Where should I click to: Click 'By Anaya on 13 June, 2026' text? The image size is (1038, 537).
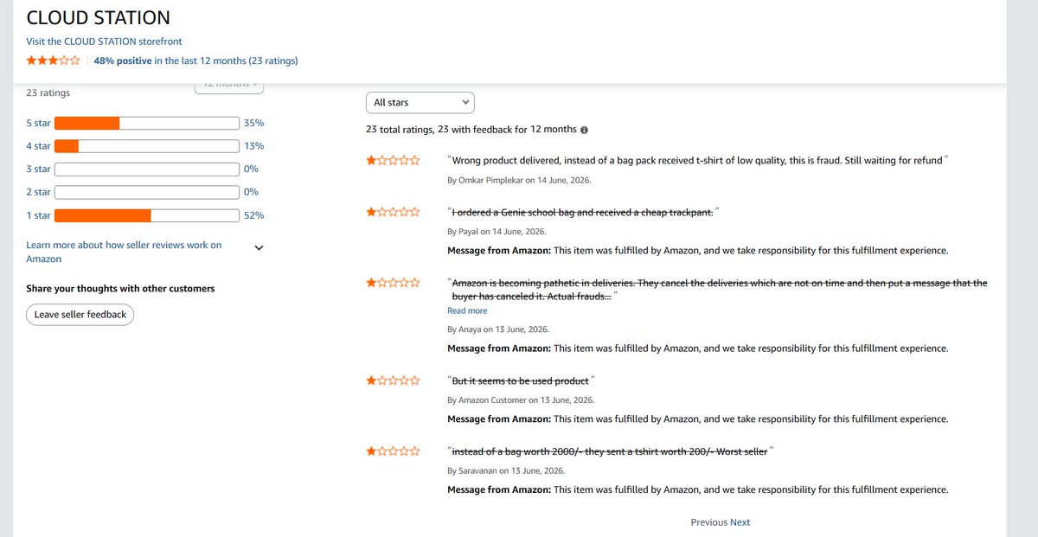[498, 329]
